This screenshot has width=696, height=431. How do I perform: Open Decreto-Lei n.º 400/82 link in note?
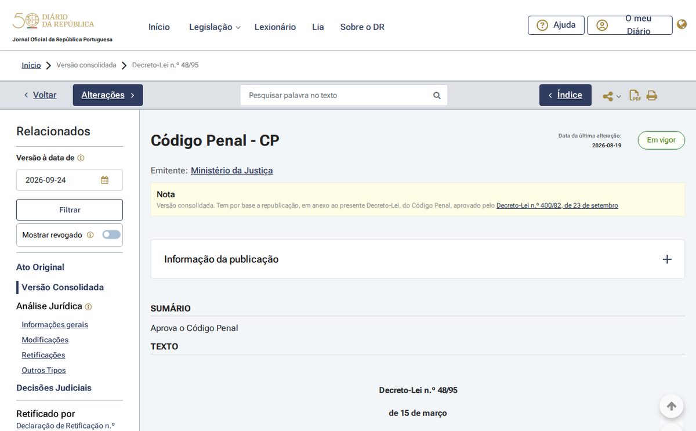click(x=557, y=205)
